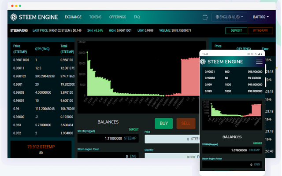Click the green DEPOSIT button in ticker bar
282x176 pixels.
coord(236,30)
